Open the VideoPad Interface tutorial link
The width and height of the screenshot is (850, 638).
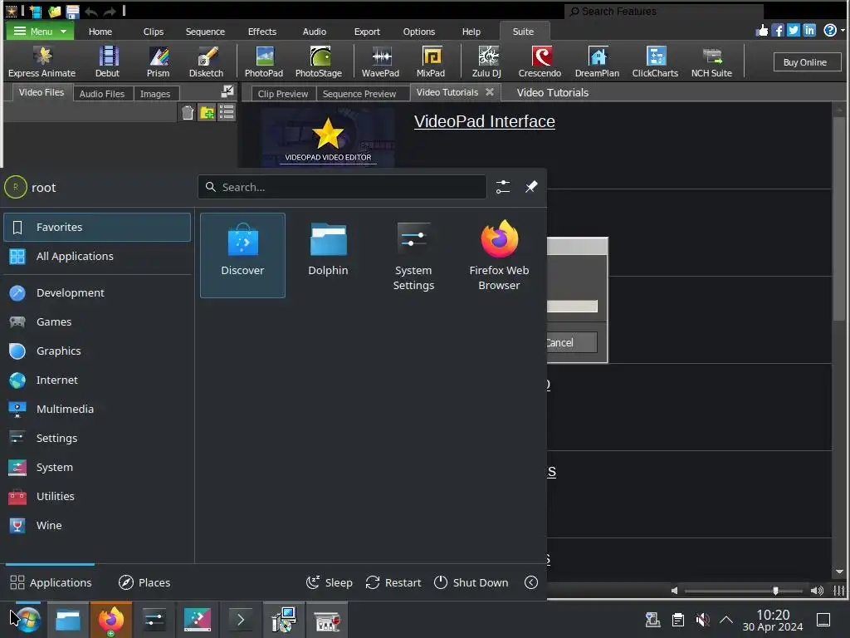pos(485,121)
